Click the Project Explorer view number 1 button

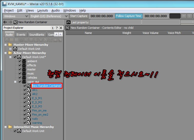point(53,28)
